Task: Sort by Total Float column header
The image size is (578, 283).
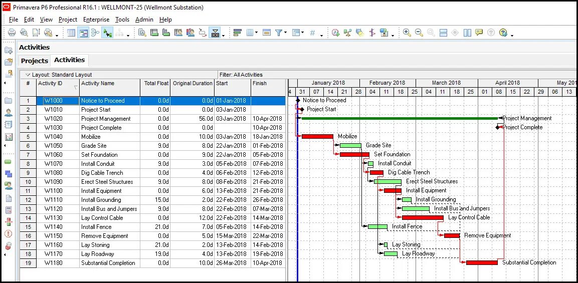Action: [155, 88]
